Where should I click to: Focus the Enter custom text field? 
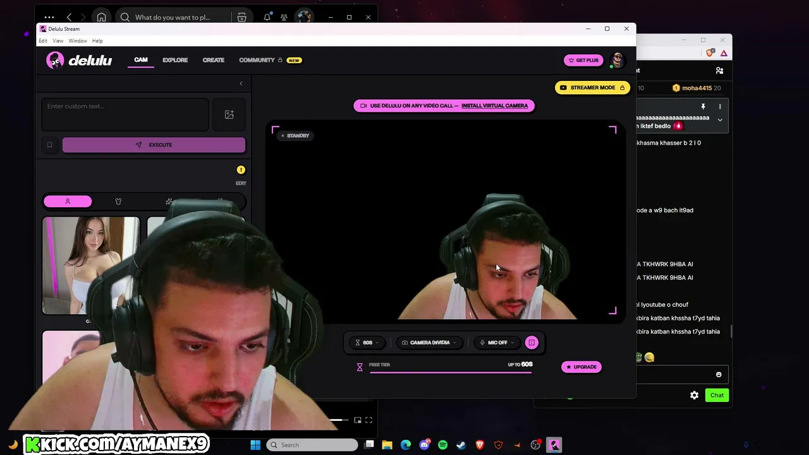(x=125, y=114)
